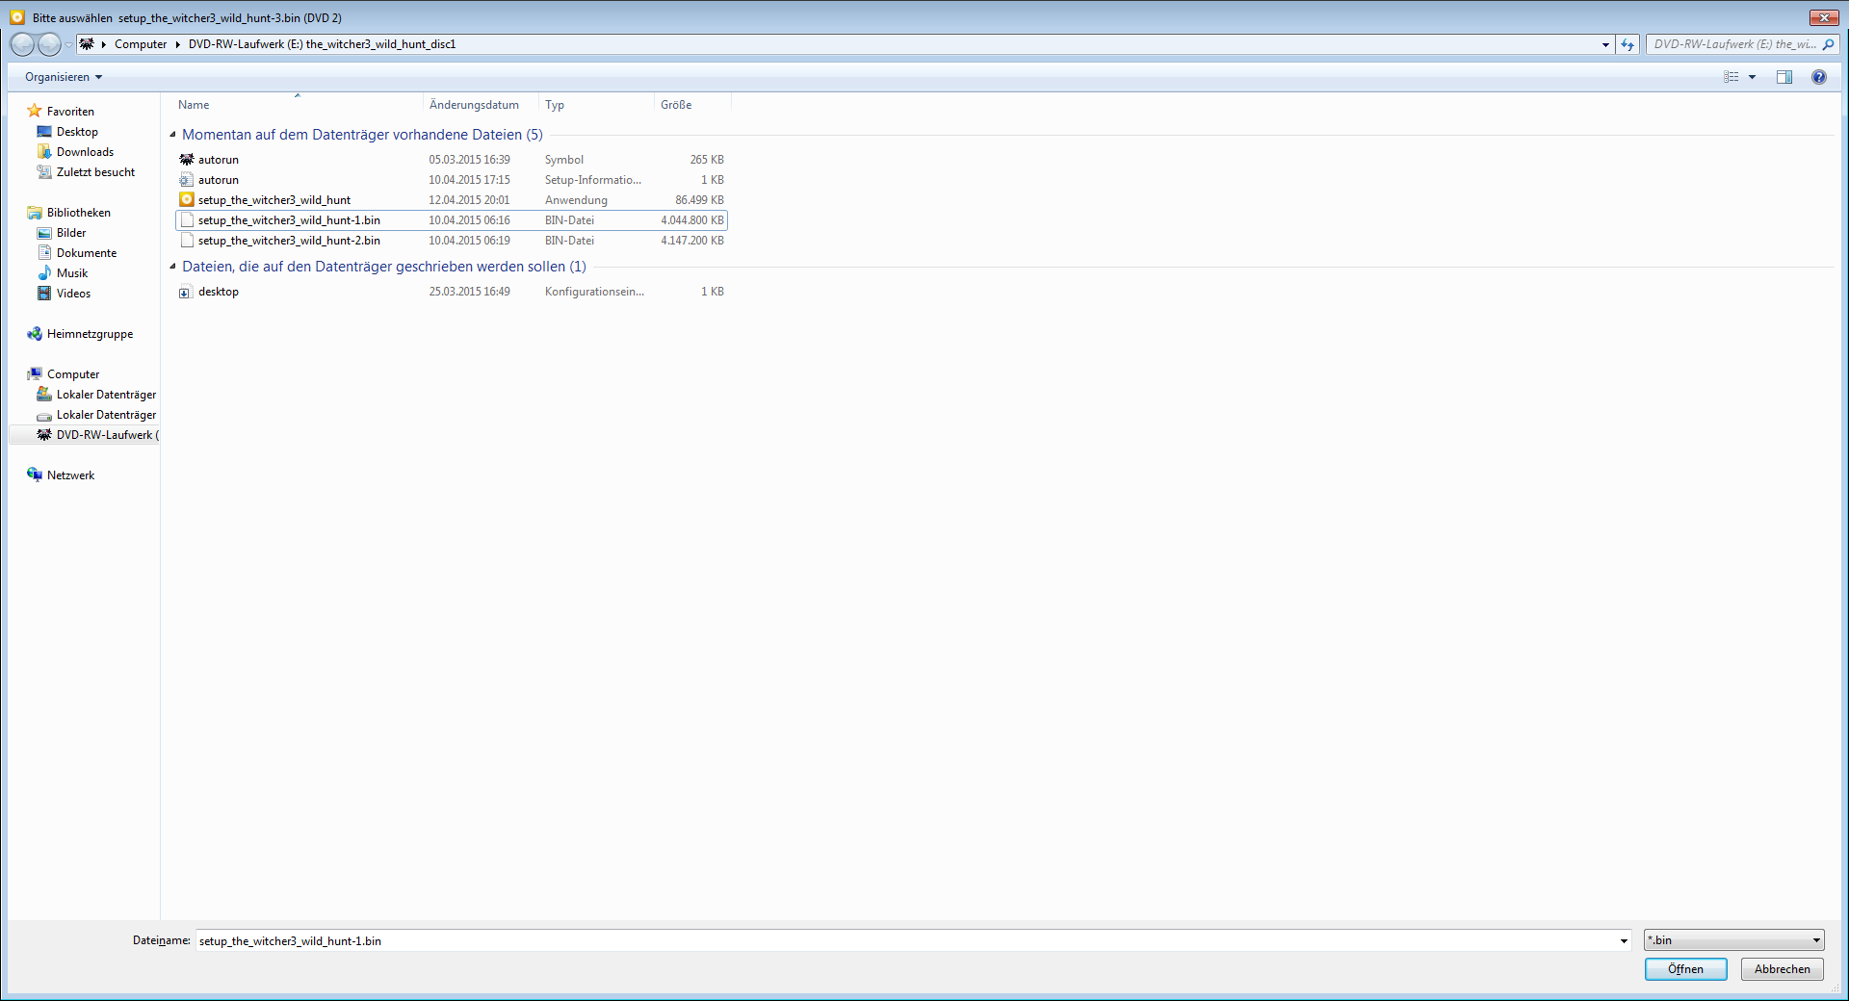Click the Öffnen button
The height and width of the screenshot is (1001, 1849).
pos(1685,969)
